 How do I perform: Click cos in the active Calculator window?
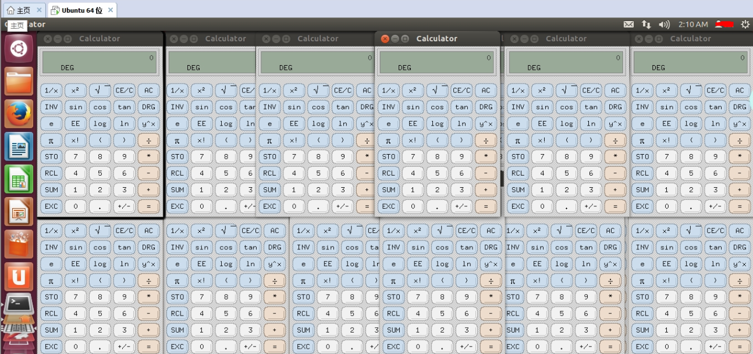click(437, 107)
